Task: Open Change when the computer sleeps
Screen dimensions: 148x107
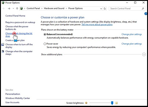Action: pos(19,53)
